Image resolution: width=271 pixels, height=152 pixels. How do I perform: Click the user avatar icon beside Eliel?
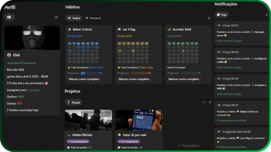click(9, 55)
